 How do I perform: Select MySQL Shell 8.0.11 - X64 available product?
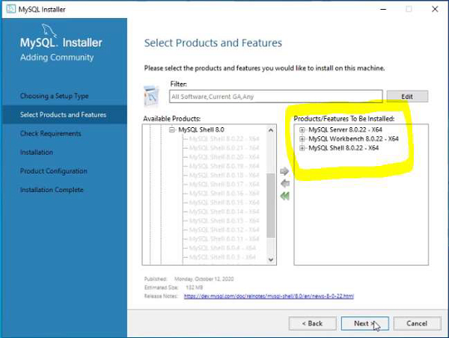pos(224,239)
